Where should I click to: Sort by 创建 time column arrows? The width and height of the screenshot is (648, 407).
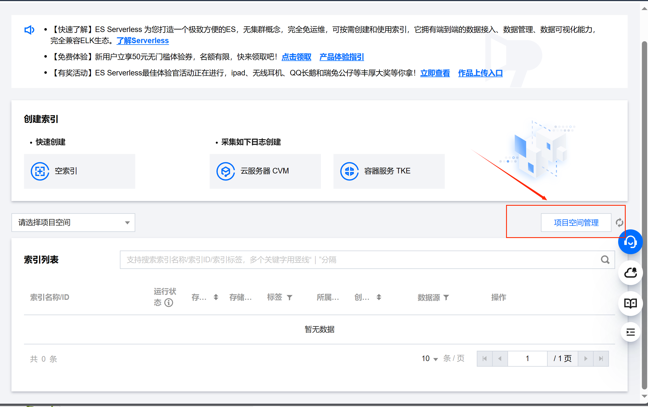(379, 297)
